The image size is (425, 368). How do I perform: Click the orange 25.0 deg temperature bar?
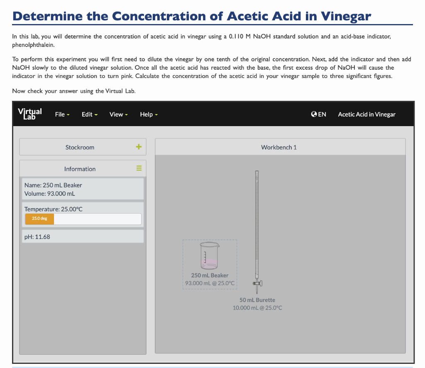point(39,219)
